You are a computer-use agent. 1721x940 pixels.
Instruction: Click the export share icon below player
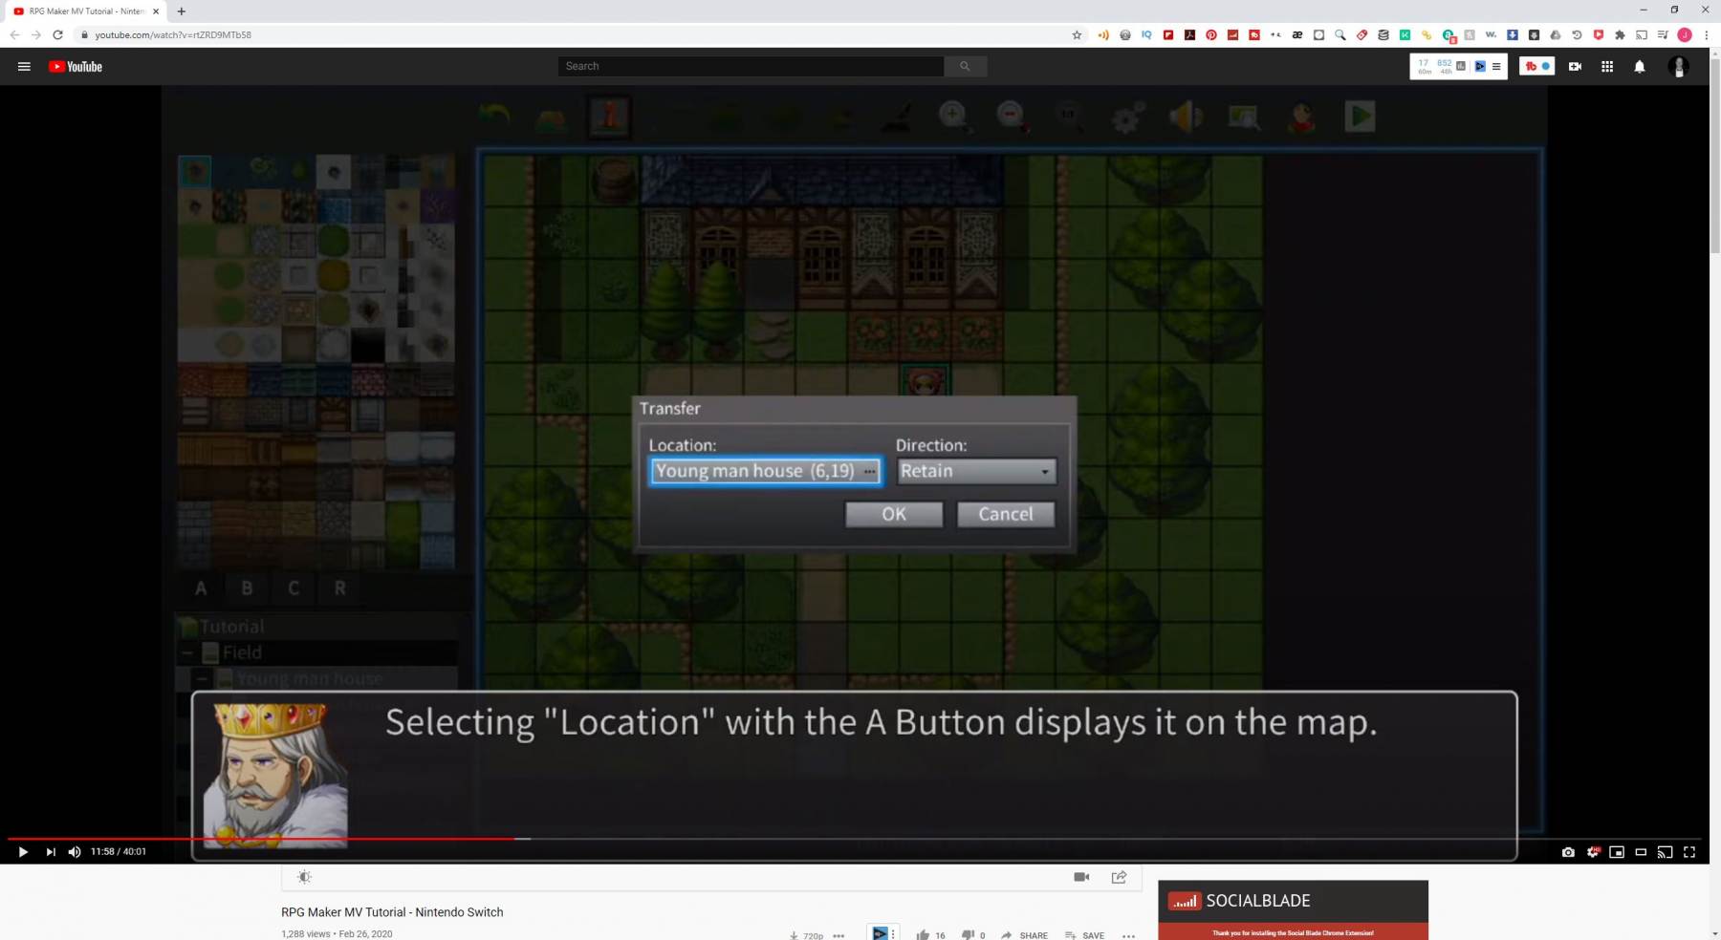click(1119, 877)
